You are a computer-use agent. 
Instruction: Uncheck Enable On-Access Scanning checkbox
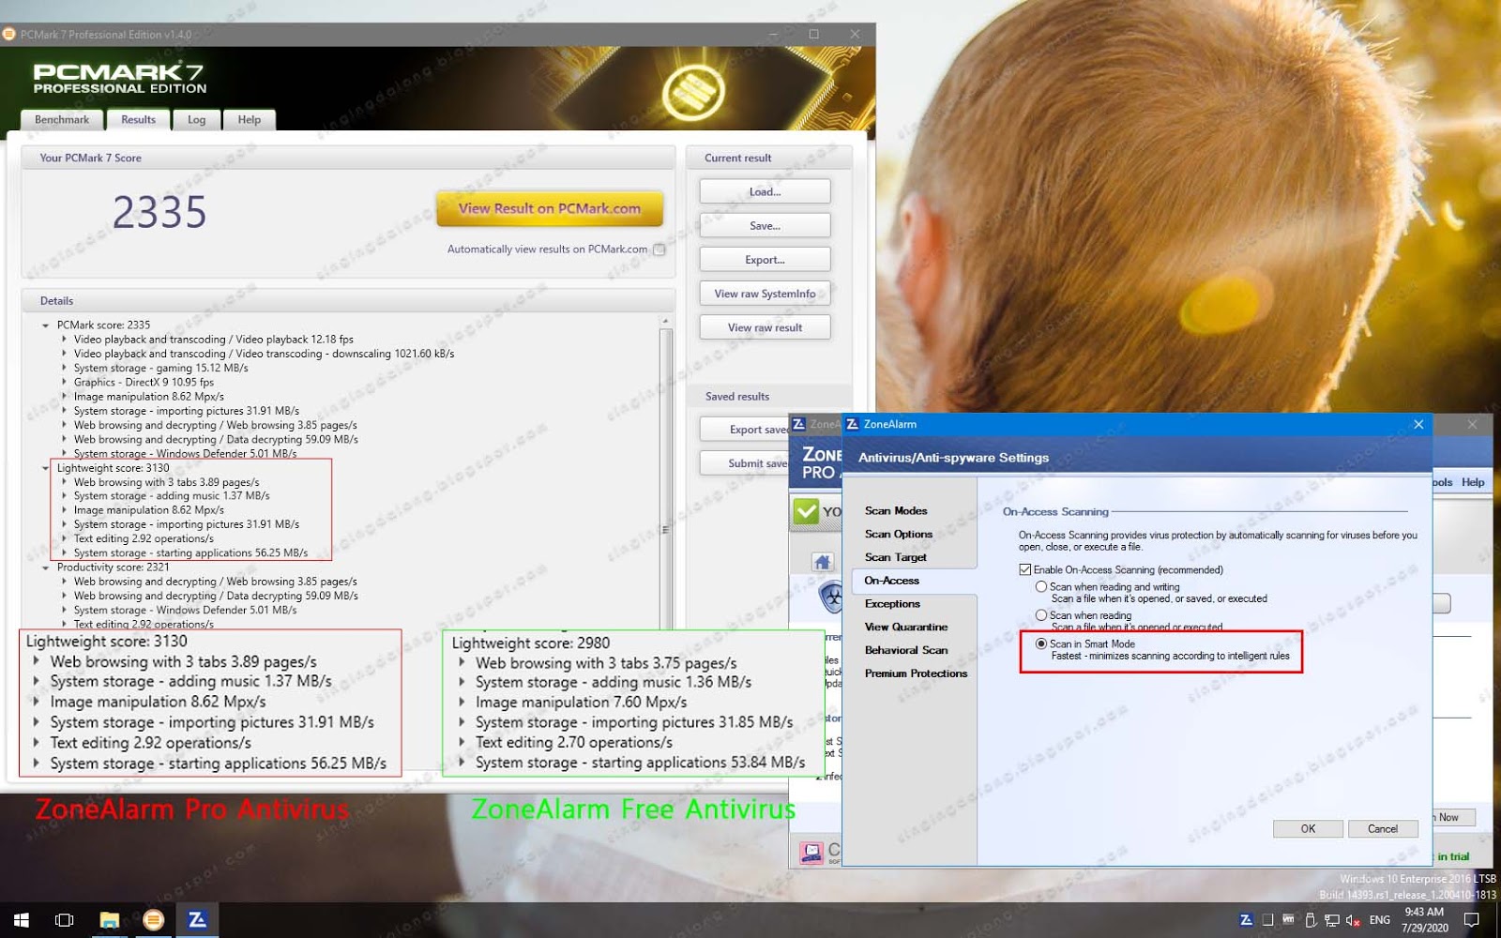(1025, 569)
